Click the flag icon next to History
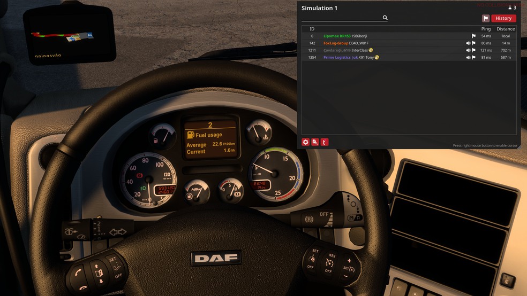The image size is (527, 296). 485,18
